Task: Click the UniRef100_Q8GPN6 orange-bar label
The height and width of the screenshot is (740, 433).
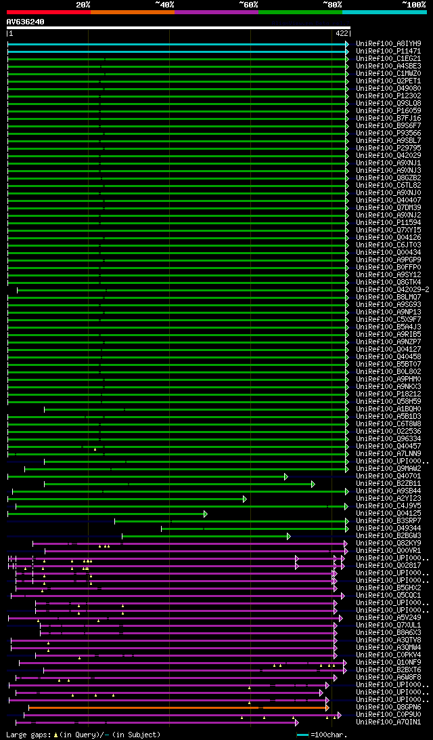Action: point(389,707)
